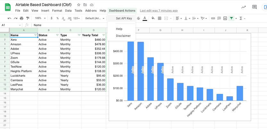Viewport: 267px width, 129px height.
Task: Decrease decimal places icon
Action: point(63,18)
